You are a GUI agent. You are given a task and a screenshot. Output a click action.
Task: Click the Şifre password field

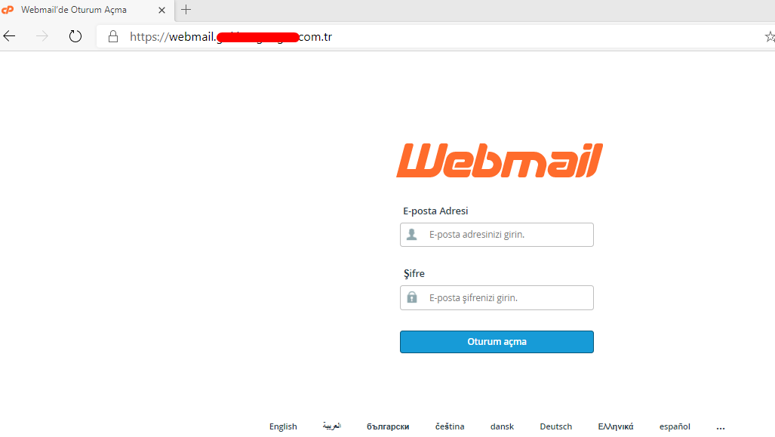497,297
